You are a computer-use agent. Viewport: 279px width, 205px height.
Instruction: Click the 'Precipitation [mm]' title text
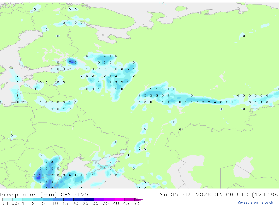point(28,194)
